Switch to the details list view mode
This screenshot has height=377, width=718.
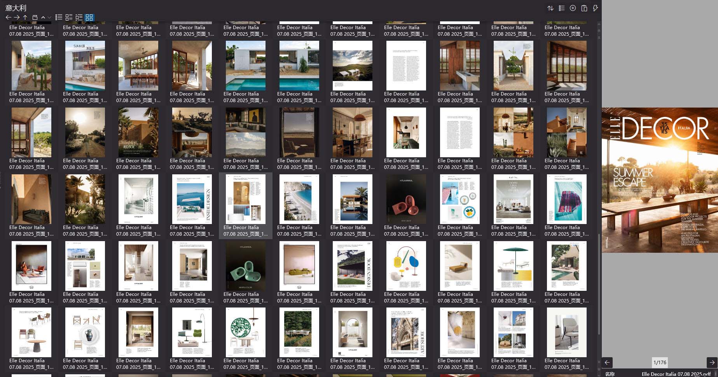click(x=79, y=17)
